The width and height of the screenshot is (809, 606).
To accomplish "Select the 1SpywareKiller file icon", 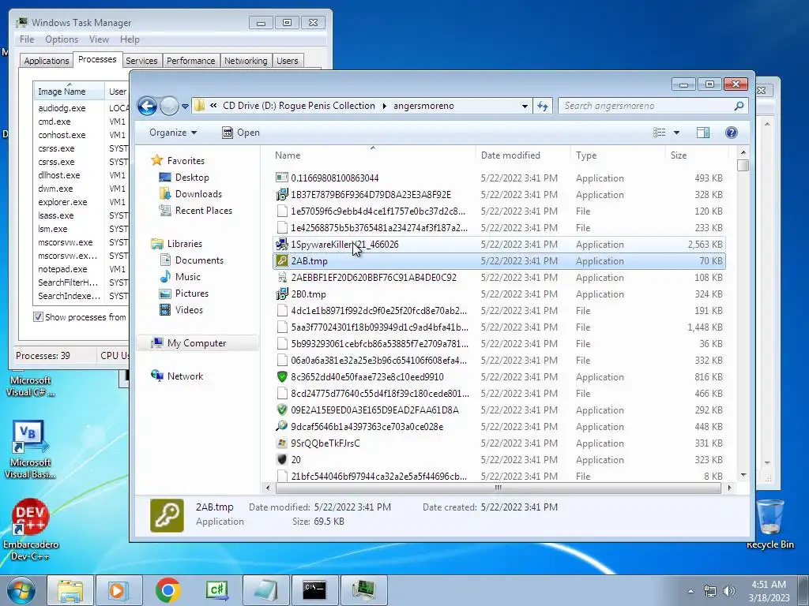I will pos(282,245).
